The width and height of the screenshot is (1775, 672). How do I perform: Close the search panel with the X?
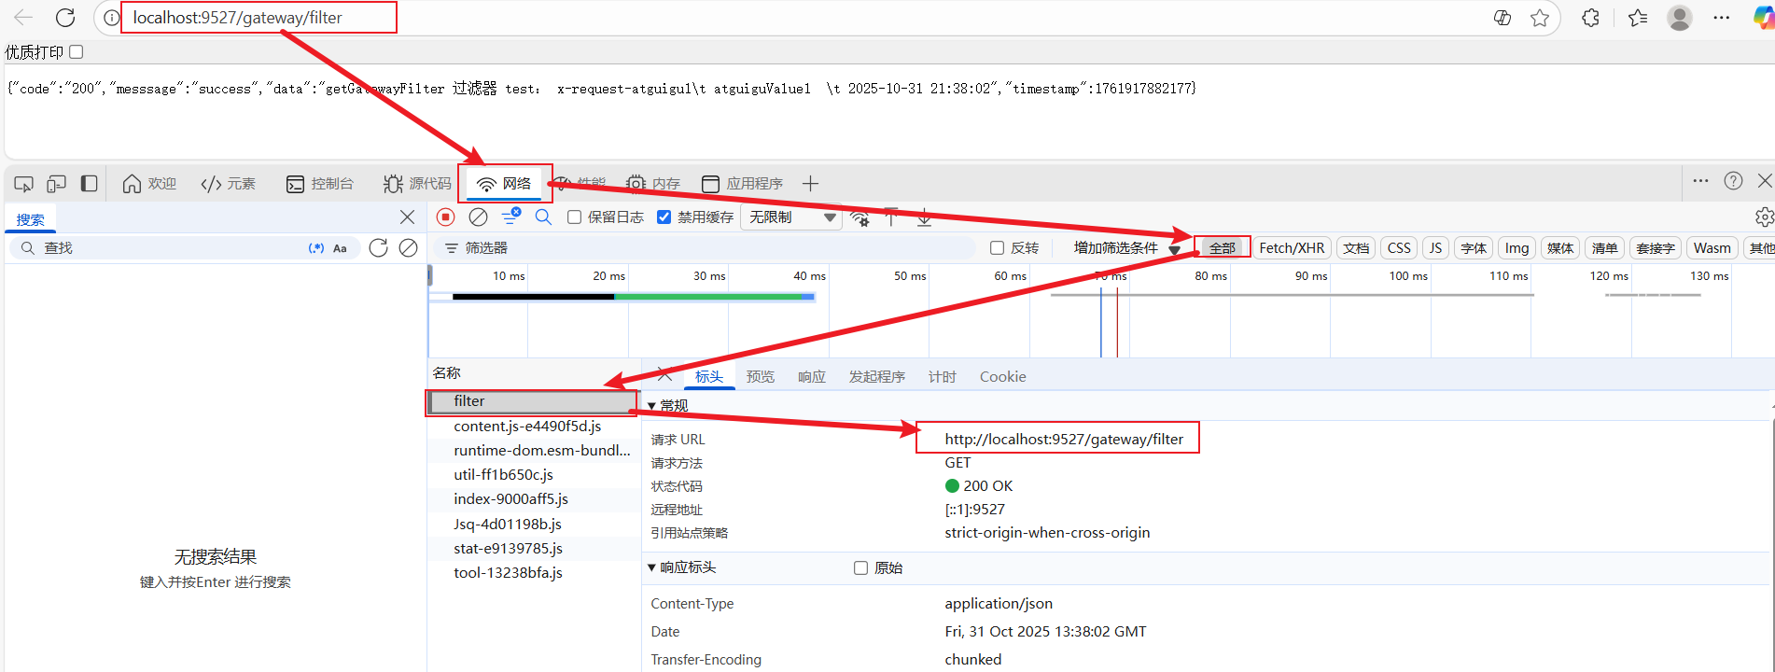407,217
